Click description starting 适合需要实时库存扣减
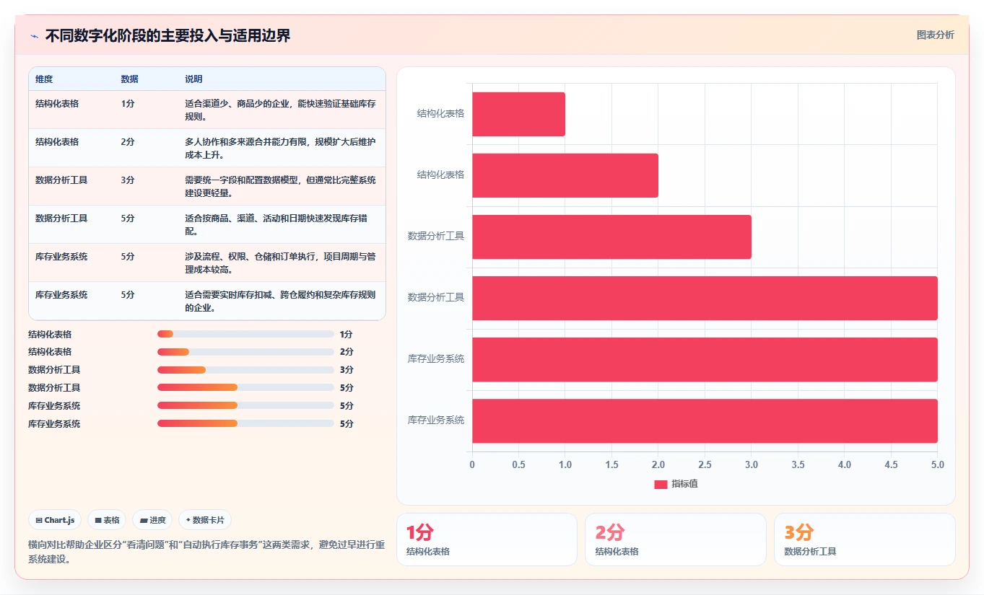The image size is (984, 595). [280, 301]
